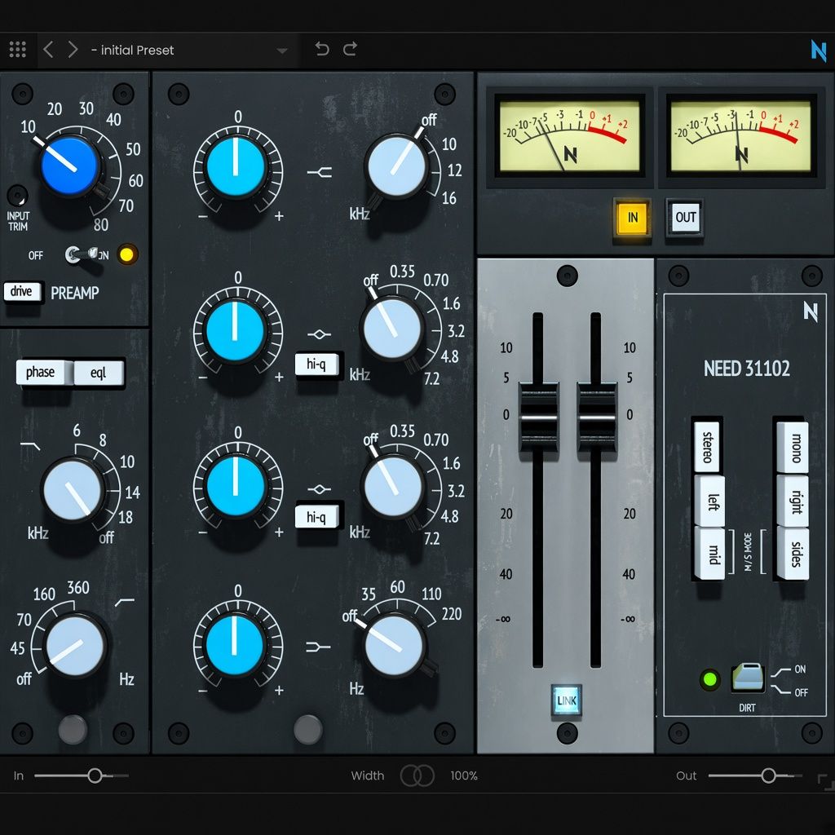Click the undo arrow icon

point(321,49)
